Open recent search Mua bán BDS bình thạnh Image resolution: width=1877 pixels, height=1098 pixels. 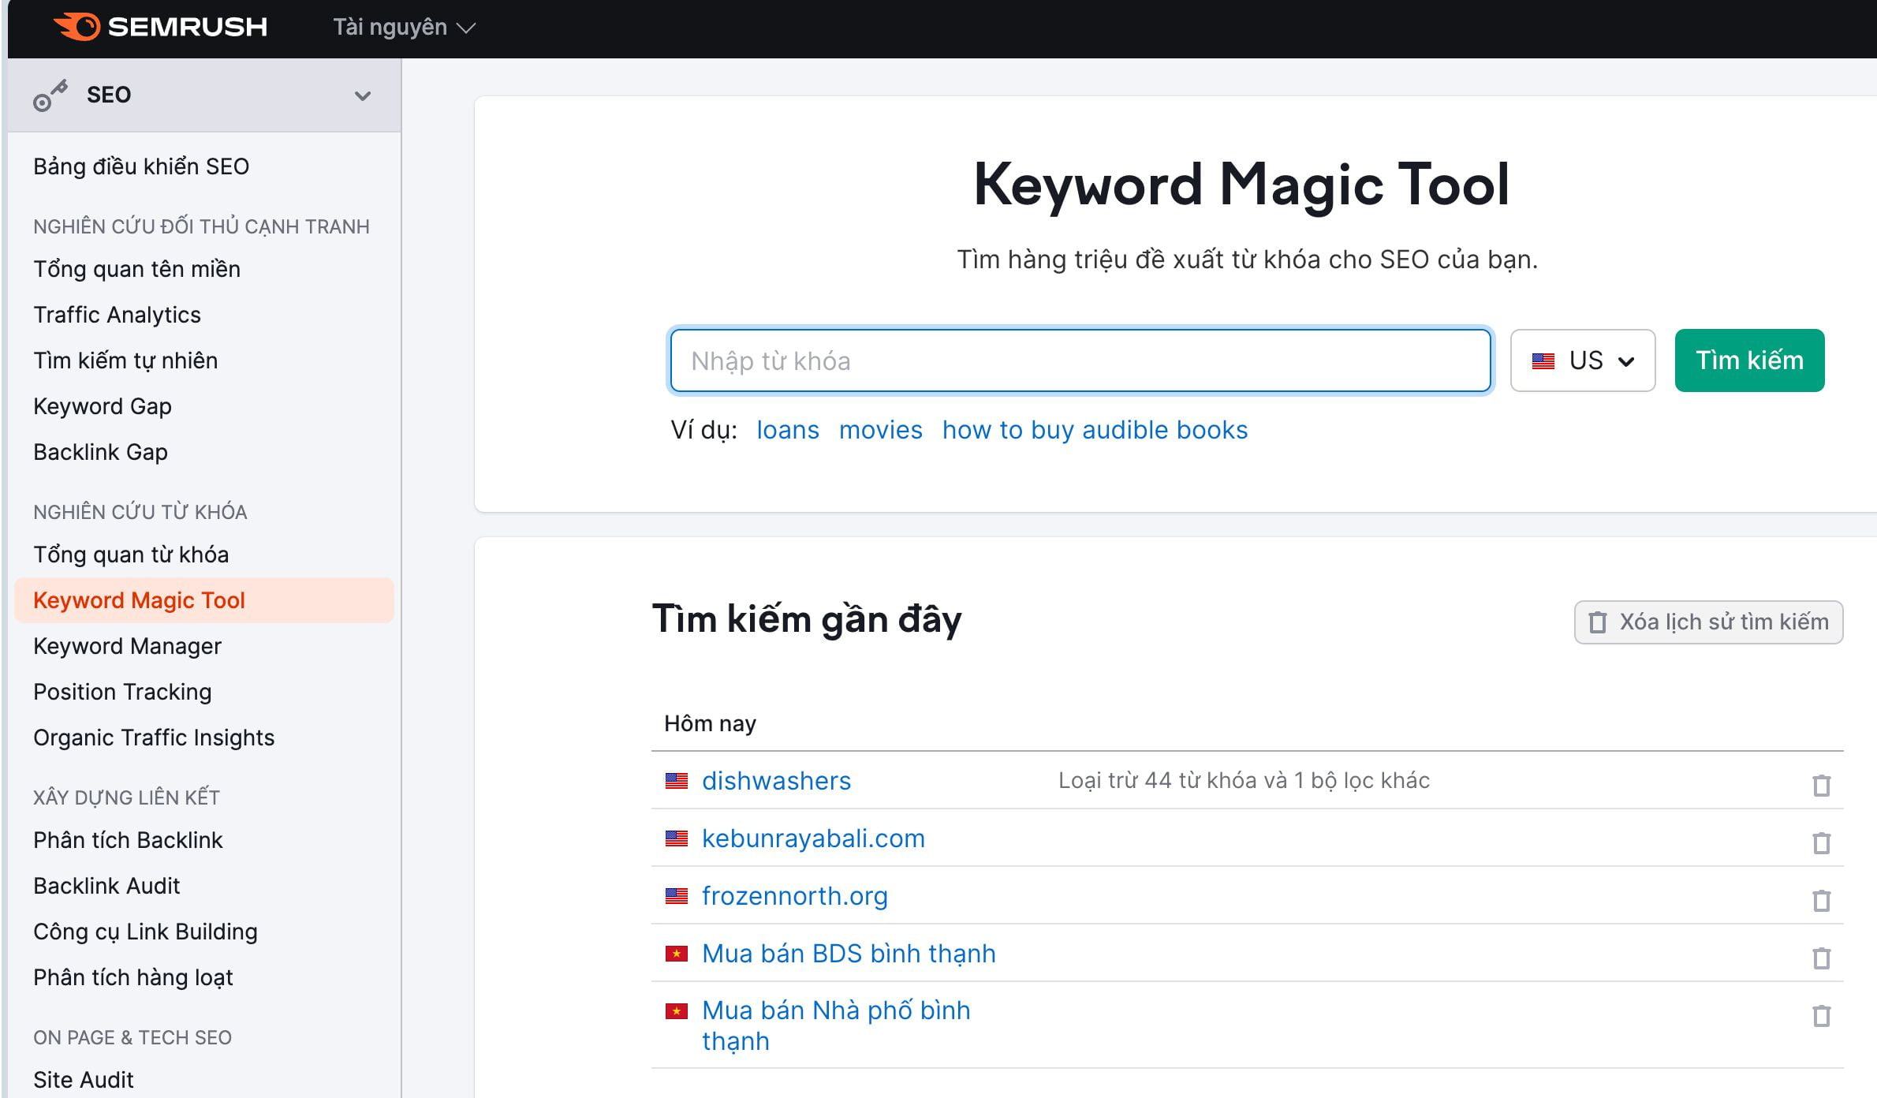(x=849, y=954)
